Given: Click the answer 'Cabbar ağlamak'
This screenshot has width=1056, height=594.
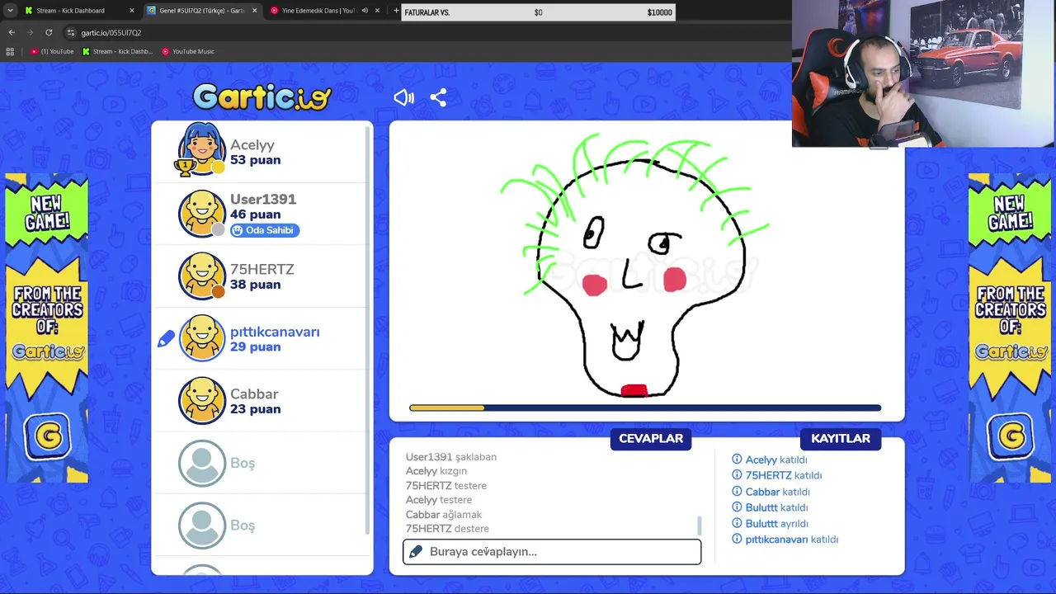Looking at the screenshot, I should tap(443, 514).
